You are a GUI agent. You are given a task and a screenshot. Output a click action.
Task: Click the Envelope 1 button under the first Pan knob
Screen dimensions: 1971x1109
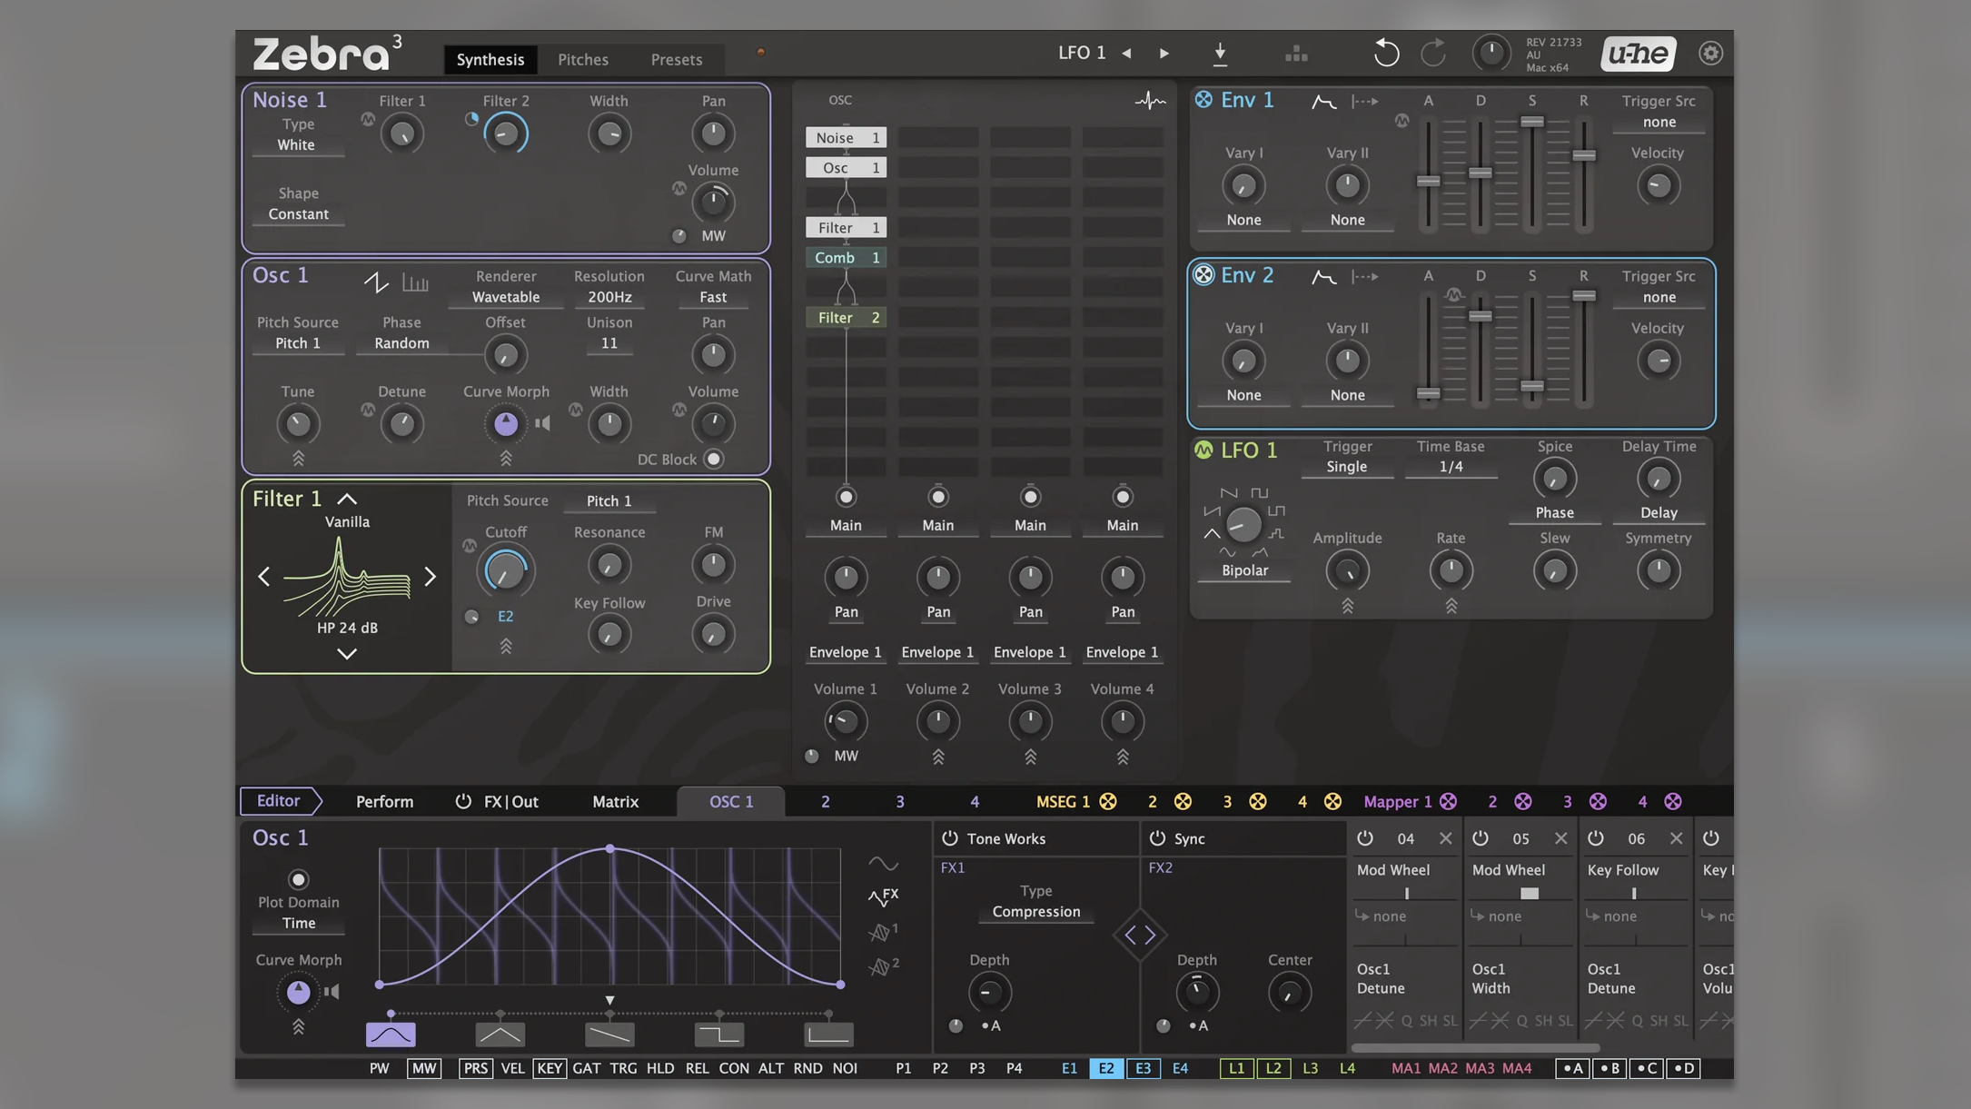(x=845, y=652)
